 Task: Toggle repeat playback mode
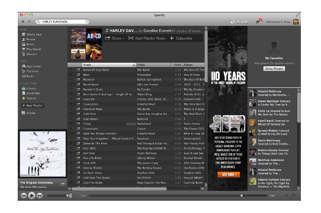point(293,196)
